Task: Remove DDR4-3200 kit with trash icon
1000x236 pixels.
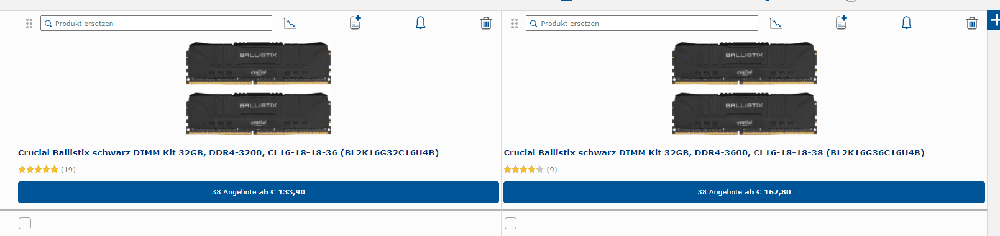Action: 486,24
